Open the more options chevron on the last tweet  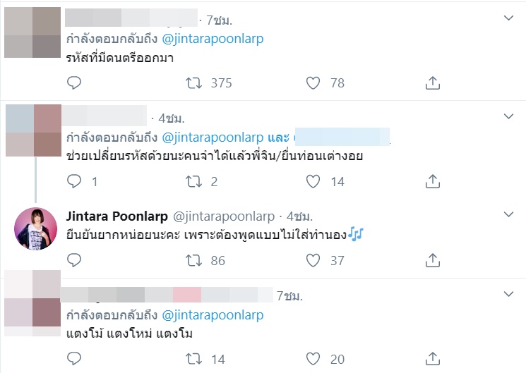(508, 292)
